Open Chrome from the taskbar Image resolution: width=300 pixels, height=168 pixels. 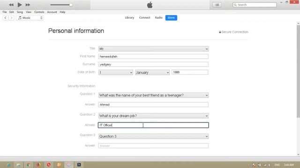[28, 165]
